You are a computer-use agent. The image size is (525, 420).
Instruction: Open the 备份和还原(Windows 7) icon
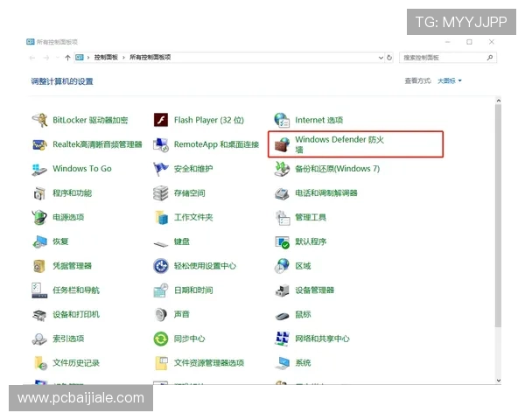pyautogui.click(x=282, y=169)
